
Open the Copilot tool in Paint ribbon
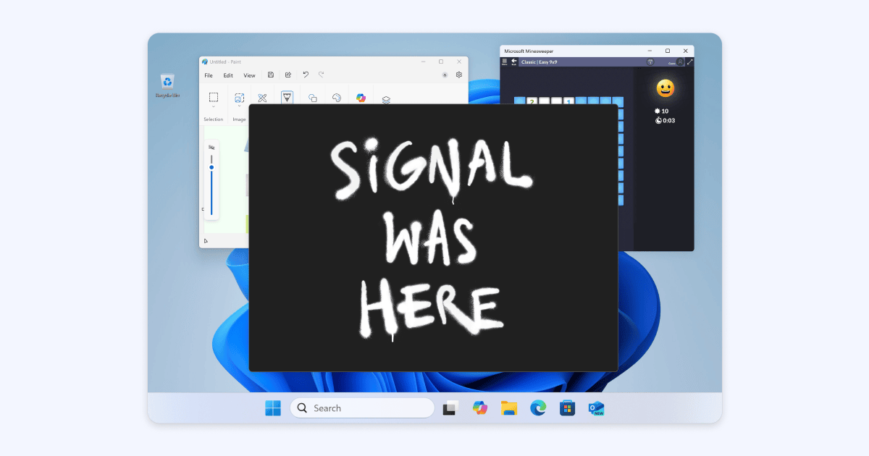pyautogui.click(x=361, y=98)
